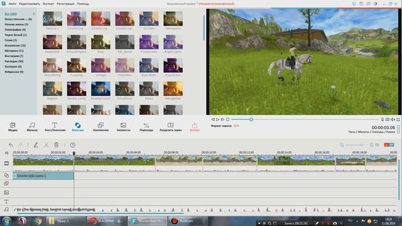Open Chrome from the Windows taskbar
Screen dimensions: 402x226
[x=38, y=221]
